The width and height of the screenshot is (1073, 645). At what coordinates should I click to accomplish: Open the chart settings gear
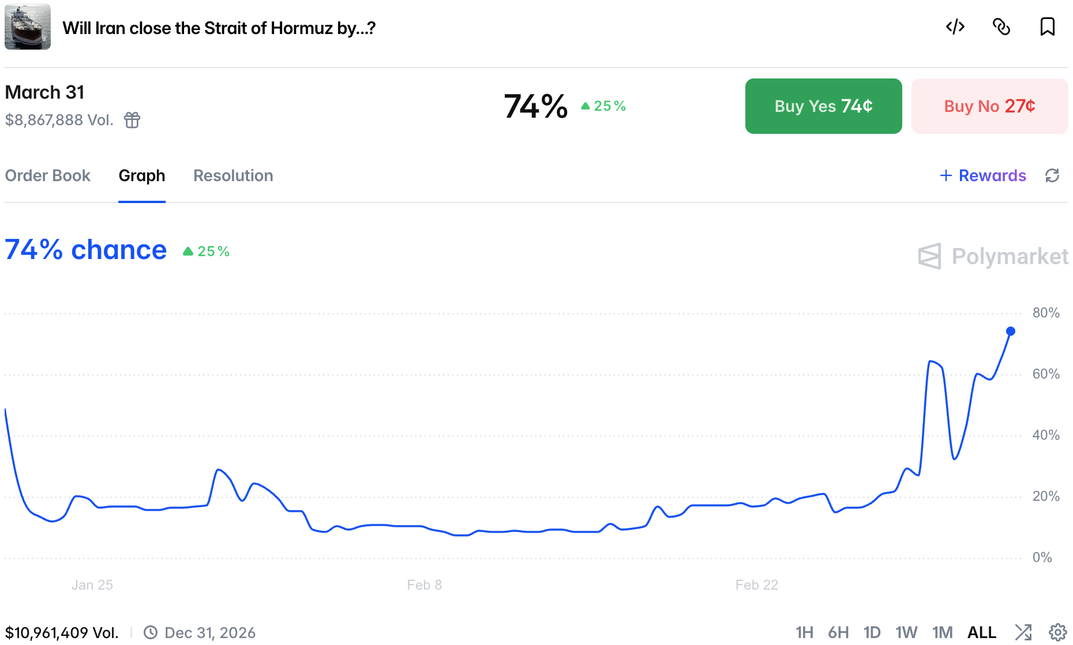[1057, 632]
